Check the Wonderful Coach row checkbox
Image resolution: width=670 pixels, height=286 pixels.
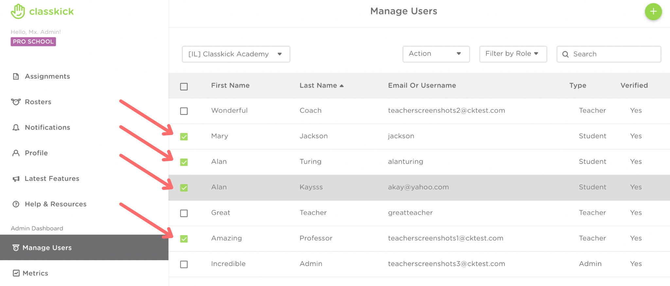[x=184, y=111]
